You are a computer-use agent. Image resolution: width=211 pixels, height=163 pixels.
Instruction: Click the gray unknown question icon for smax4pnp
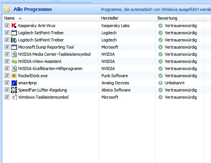[x=161, y=83]
